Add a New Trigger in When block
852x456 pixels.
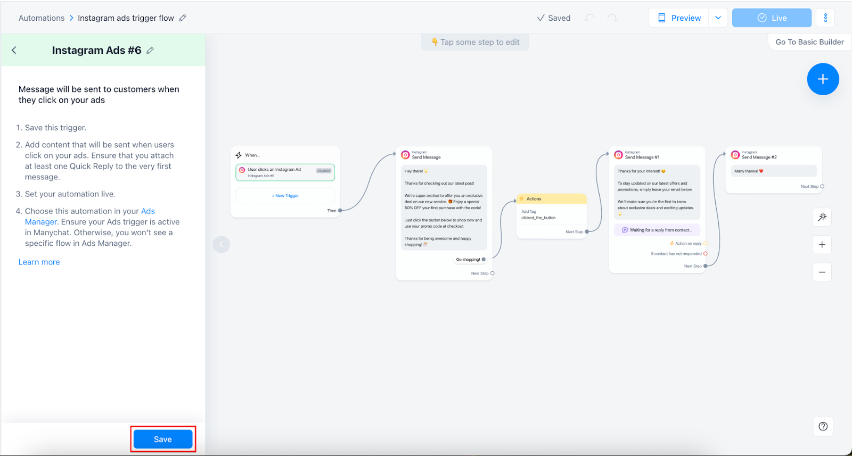(285, 196)
